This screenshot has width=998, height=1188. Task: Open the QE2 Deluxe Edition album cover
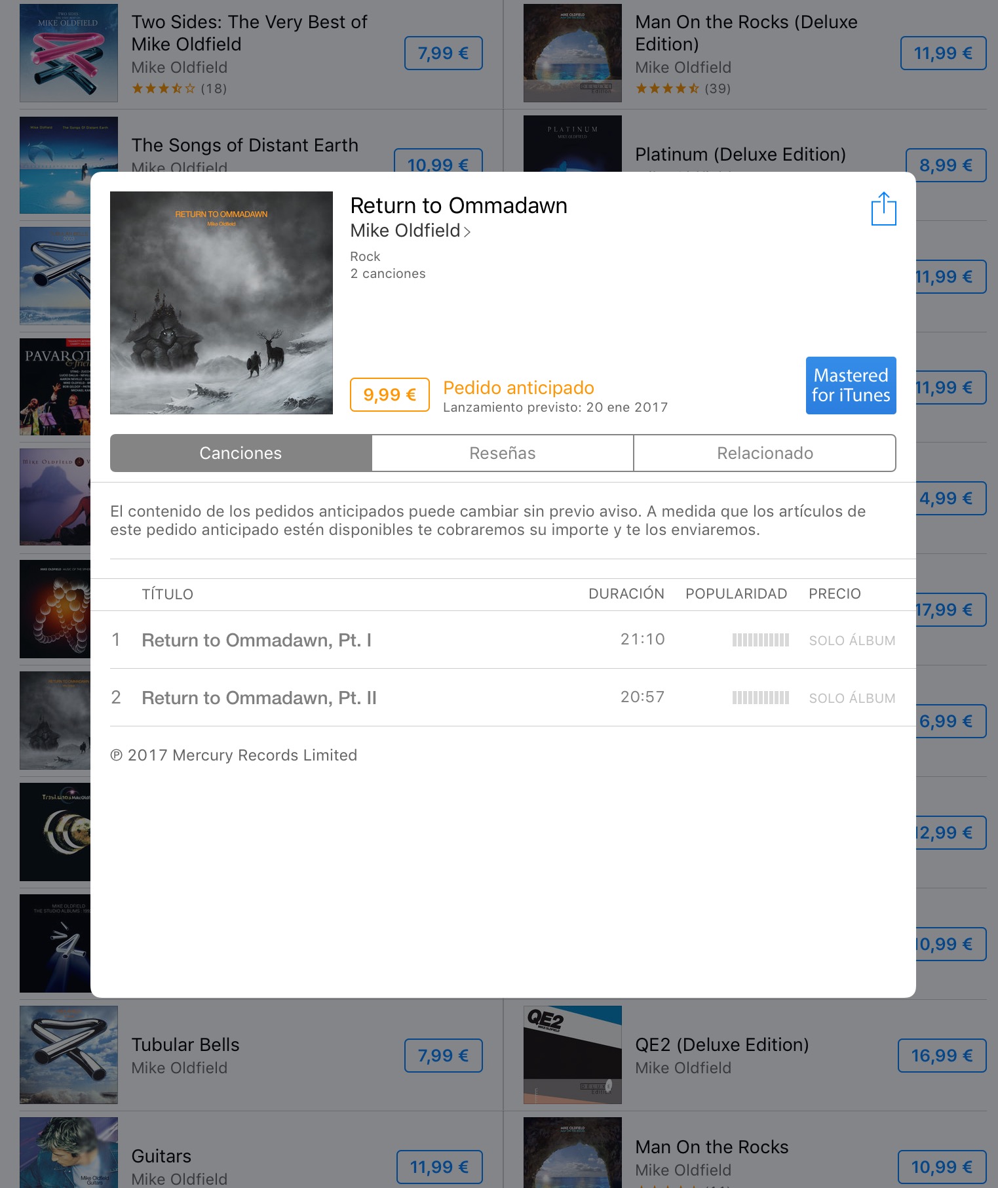[573, 1055]
